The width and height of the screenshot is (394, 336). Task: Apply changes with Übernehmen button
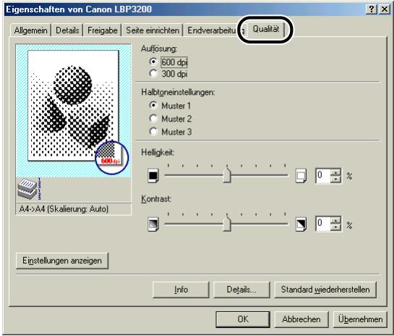point(360,319)
